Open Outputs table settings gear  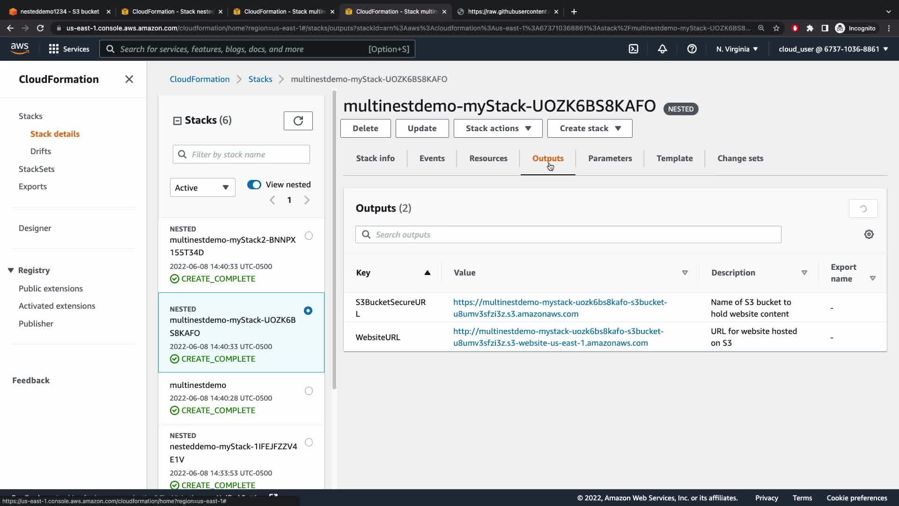point(869,234)
